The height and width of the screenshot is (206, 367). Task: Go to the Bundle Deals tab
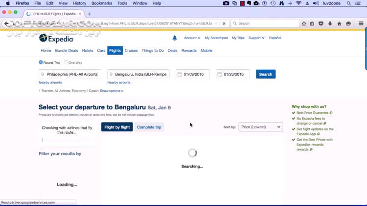67,50
